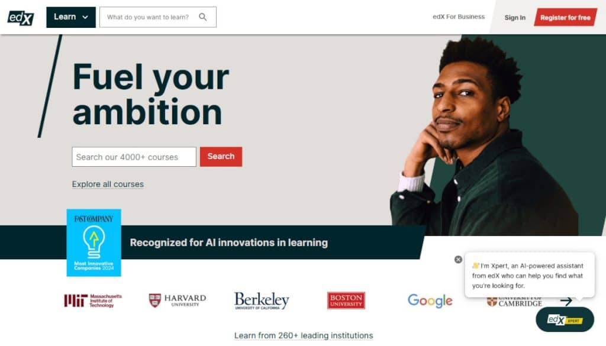Click the Harvard University logo
The image size is (606, 346).
tap(175, 299)
